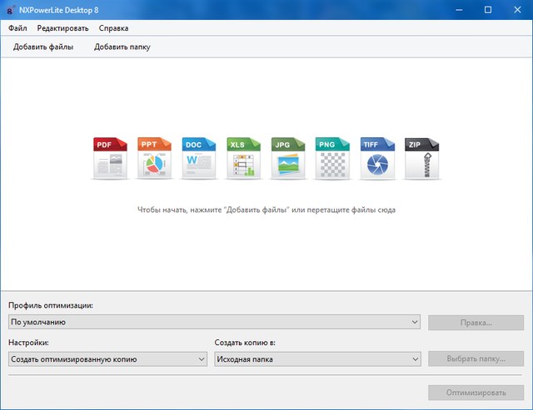Image resolution: width=533 pixels, height=410 pixels.
Task: Click the TIFF image icon
Action: (377, 159)
